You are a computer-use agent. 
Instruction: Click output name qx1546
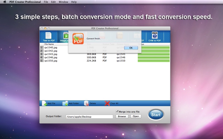[x=121, y=57]
